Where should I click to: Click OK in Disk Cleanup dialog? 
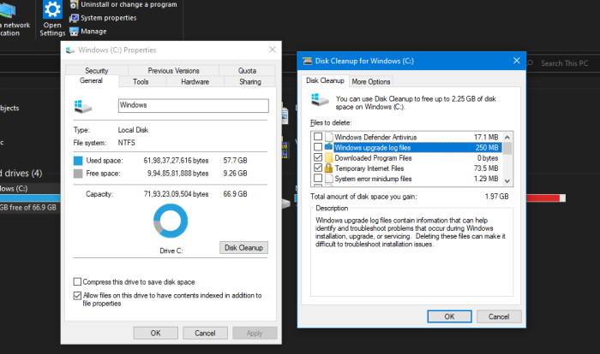tap(450, 316)
